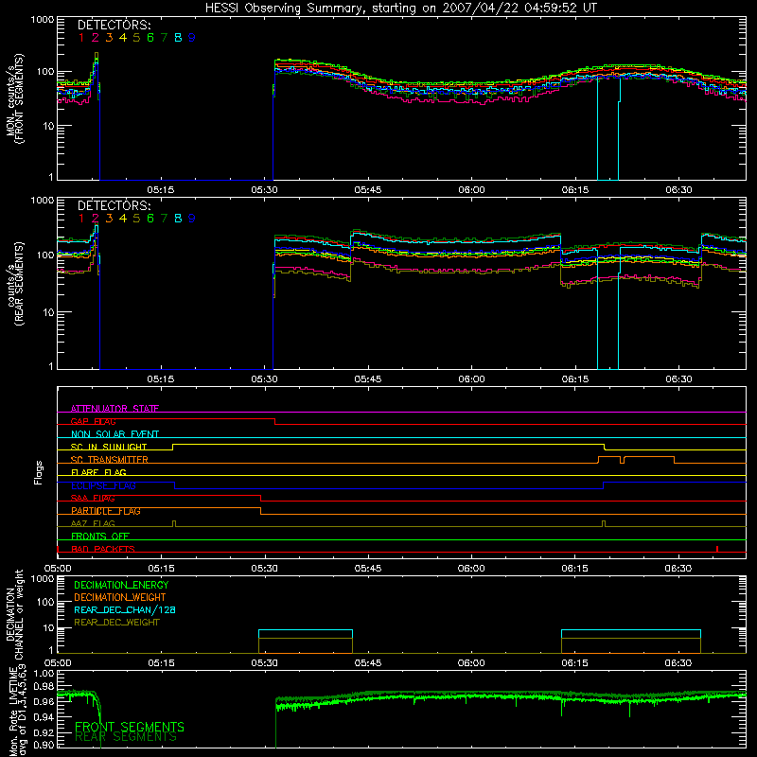This screenshot has width=757, height=757.
Task: Select the SC_TRANSMITTER flag label
Action: click(x=109, y=460)
